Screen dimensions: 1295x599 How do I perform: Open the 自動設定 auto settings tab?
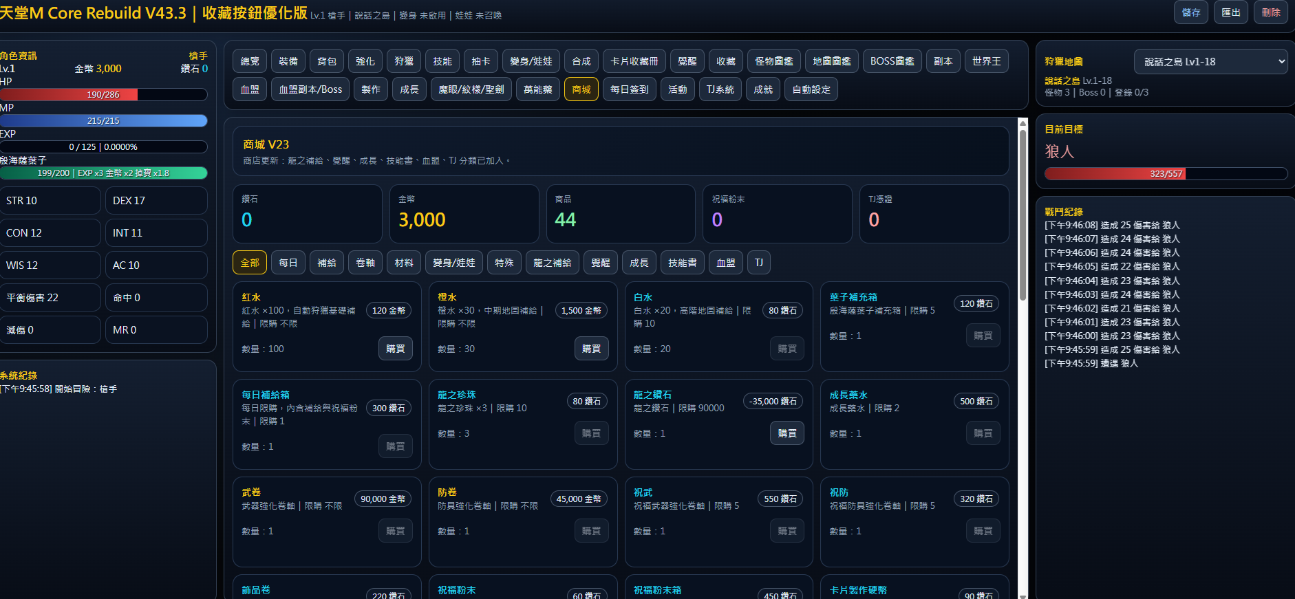click(811, 89)
